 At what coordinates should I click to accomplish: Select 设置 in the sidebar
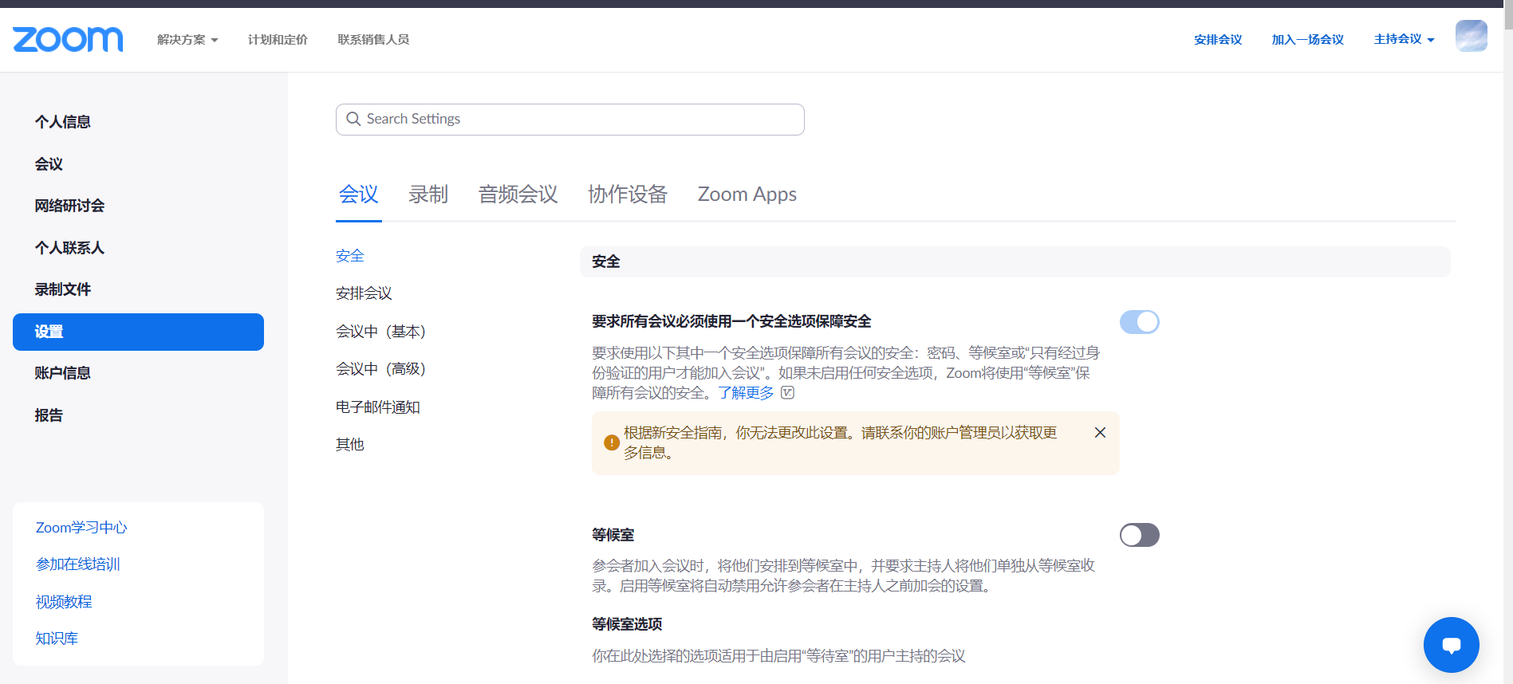[x=138, y=332]
